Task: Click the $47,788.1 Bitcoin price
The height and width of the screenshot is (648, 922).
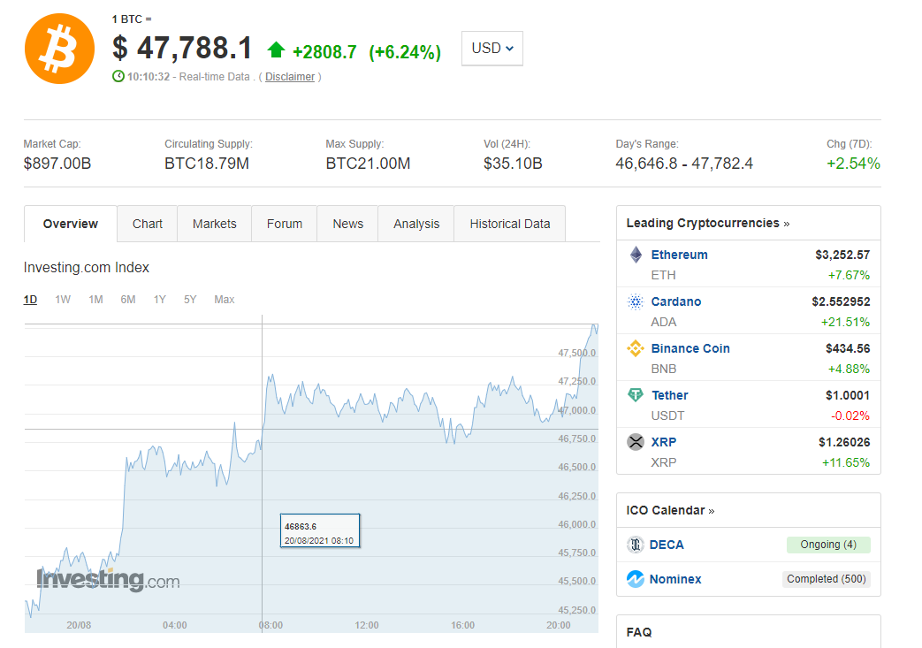Action: [x=183, y=49]
